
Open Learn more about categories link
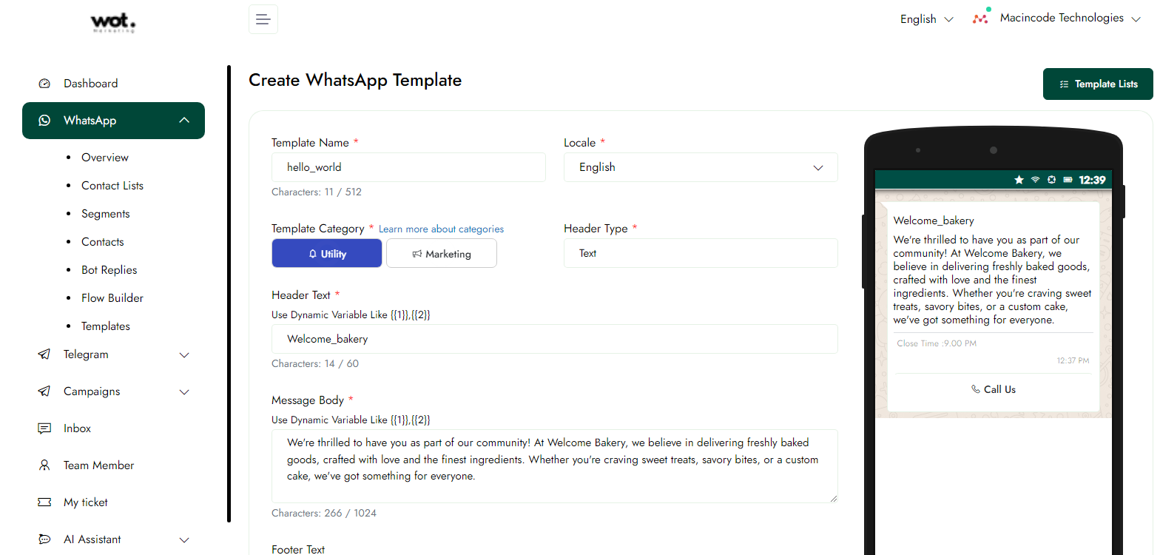tap(441, 229)
